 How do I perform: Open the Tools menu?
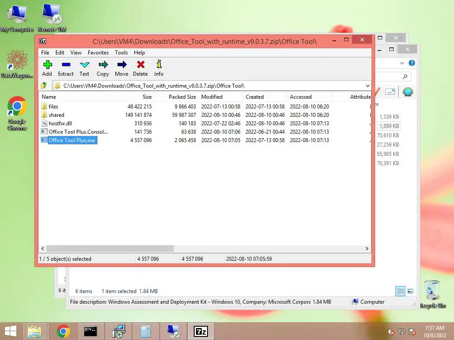click(x=121, y=53)
